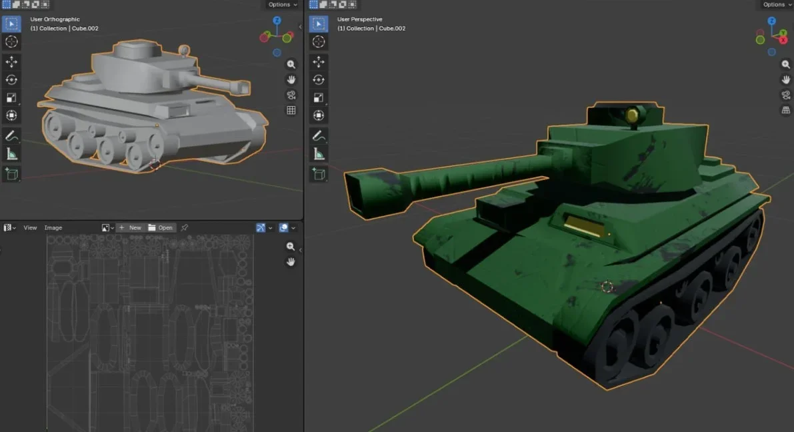Screen dimensions: 794x432
Task: Expand the UV editor type dropdown
Action: point(9,228)
